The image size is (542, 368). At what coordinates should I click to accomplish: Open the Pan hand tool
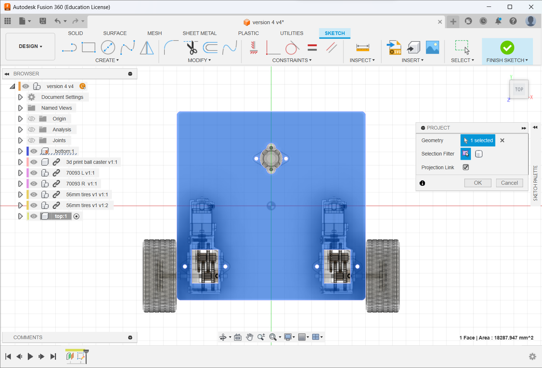tap(250, 337)
